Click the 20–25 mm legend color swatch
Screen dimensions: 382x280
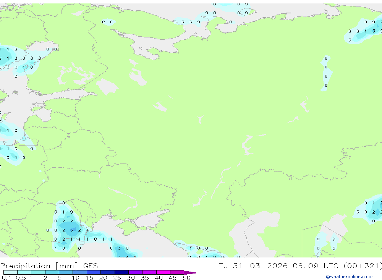(x=108, y=272)
